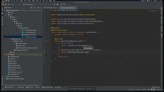Switch to the ReadinessHealth.java tab
The image size is (164, 92).
pyautogui.click(x=68, y=8)
